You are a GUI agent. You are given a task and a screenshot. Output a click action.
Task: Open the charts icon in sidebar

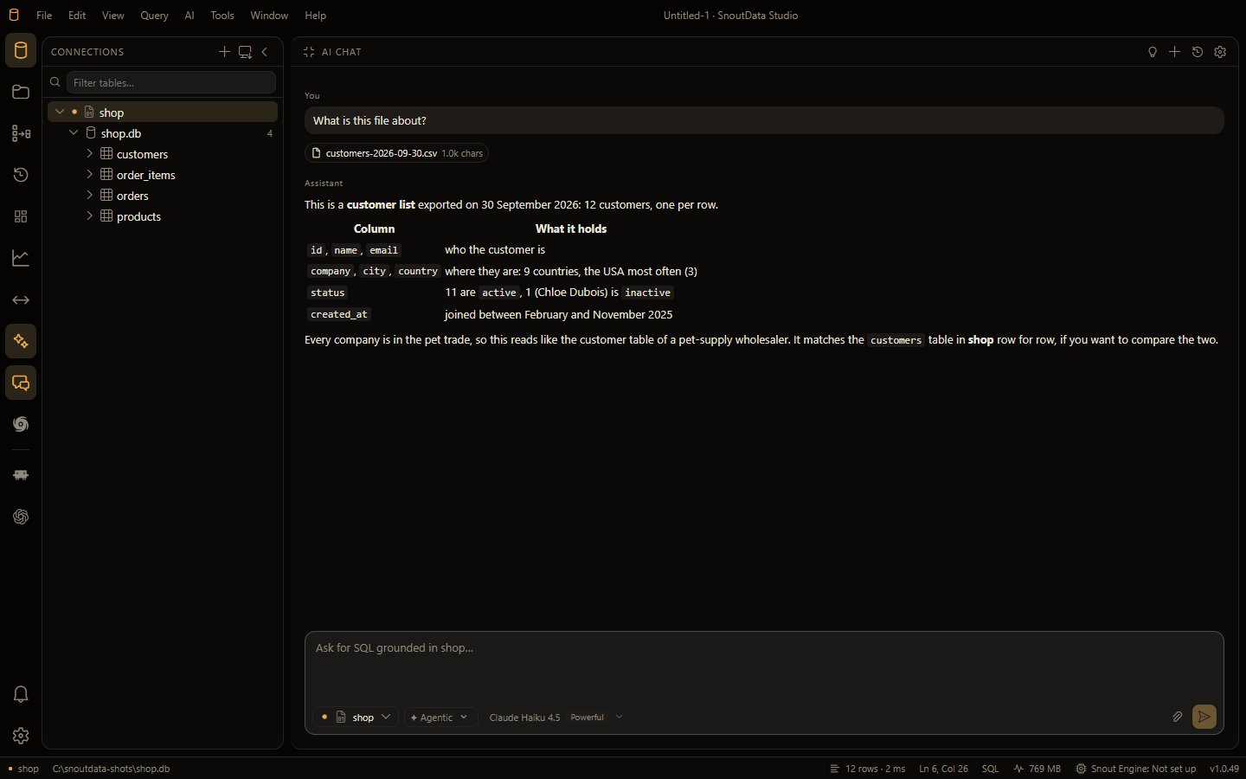pos(21,258)
